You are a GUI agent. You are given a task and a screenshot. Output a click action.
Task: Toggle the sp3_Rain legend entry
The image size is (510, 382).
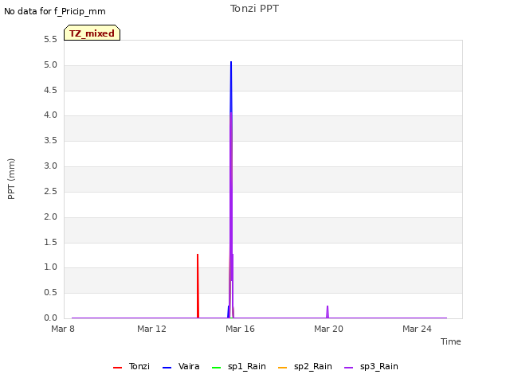[x=371, y=367]
